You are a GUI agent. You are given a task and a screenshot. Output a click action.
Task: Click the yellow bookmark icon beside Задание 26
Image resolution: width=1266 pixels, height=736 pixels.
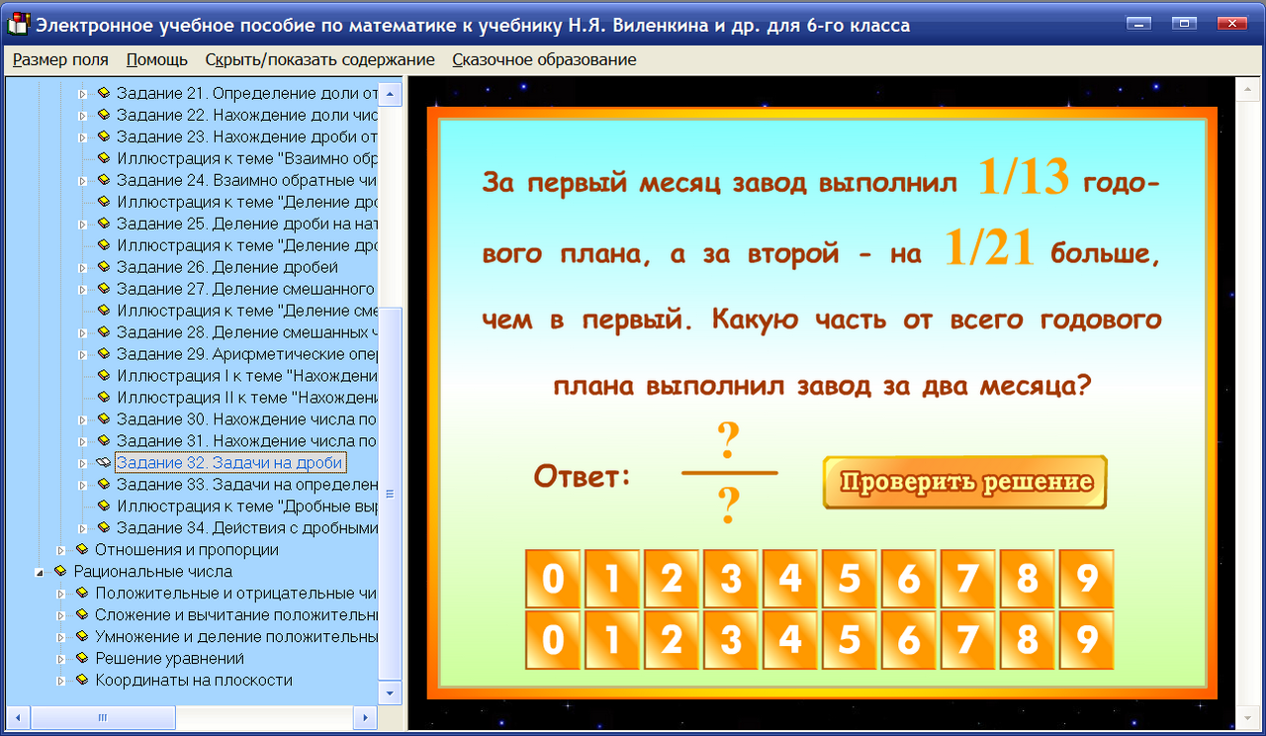point(102,266)
